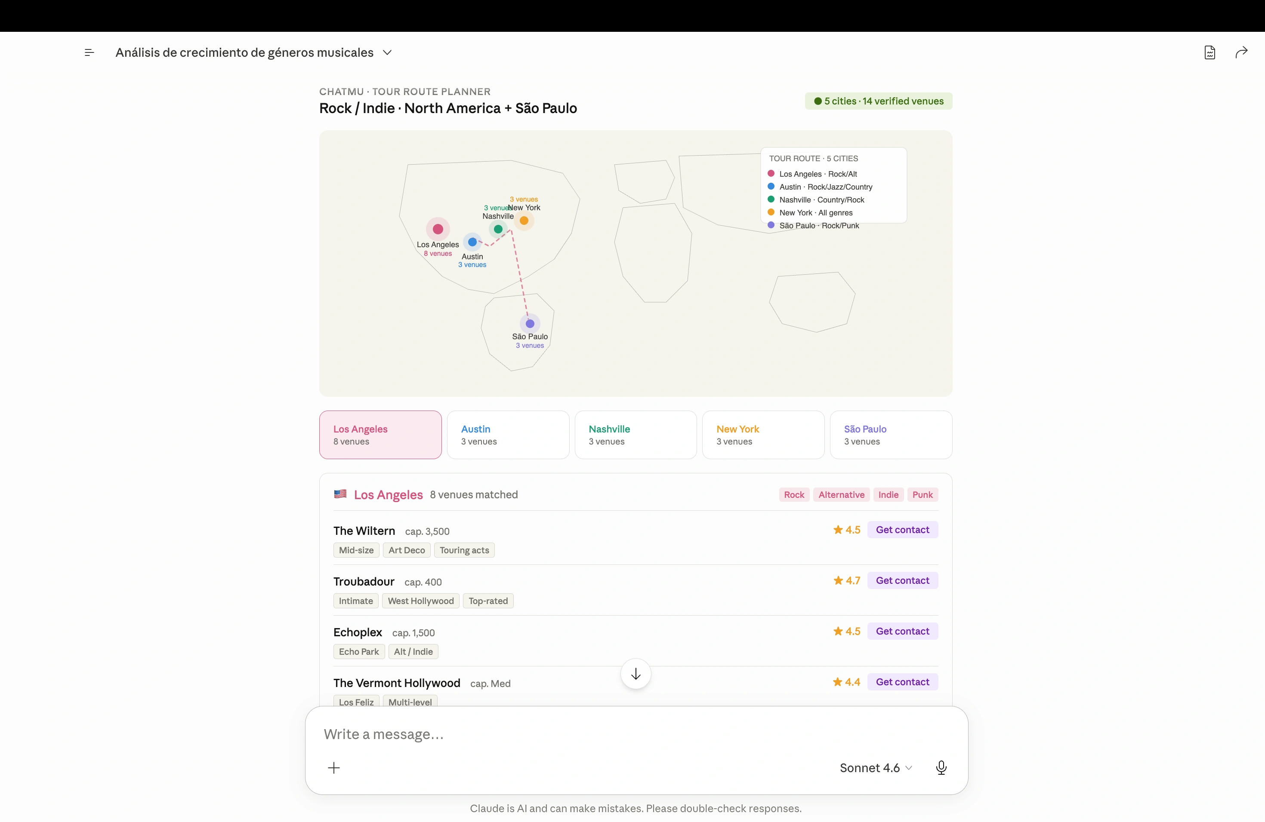Click the West Hollywood tag
The height and width of the screenshot is (822, 1265).
tap(420, 601)
